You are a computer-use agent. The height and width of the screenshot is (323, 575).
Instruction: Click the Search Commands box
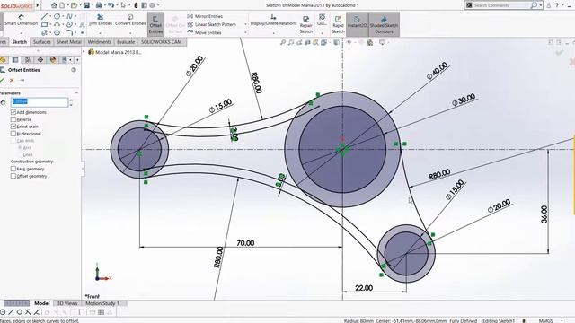click(x=501, y=5)
